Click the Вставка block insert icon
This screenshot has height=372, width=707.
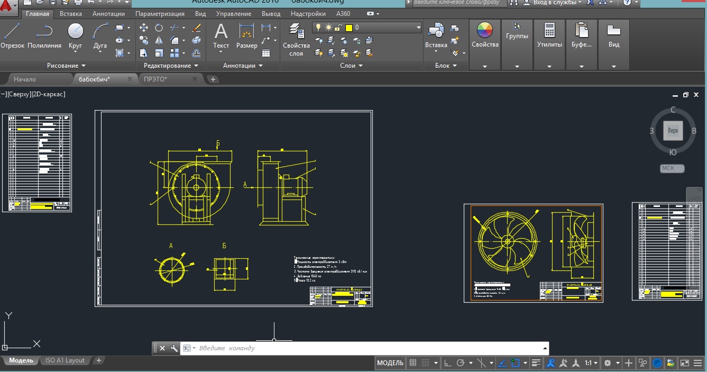pyautogui.click(x=436, y=37)
